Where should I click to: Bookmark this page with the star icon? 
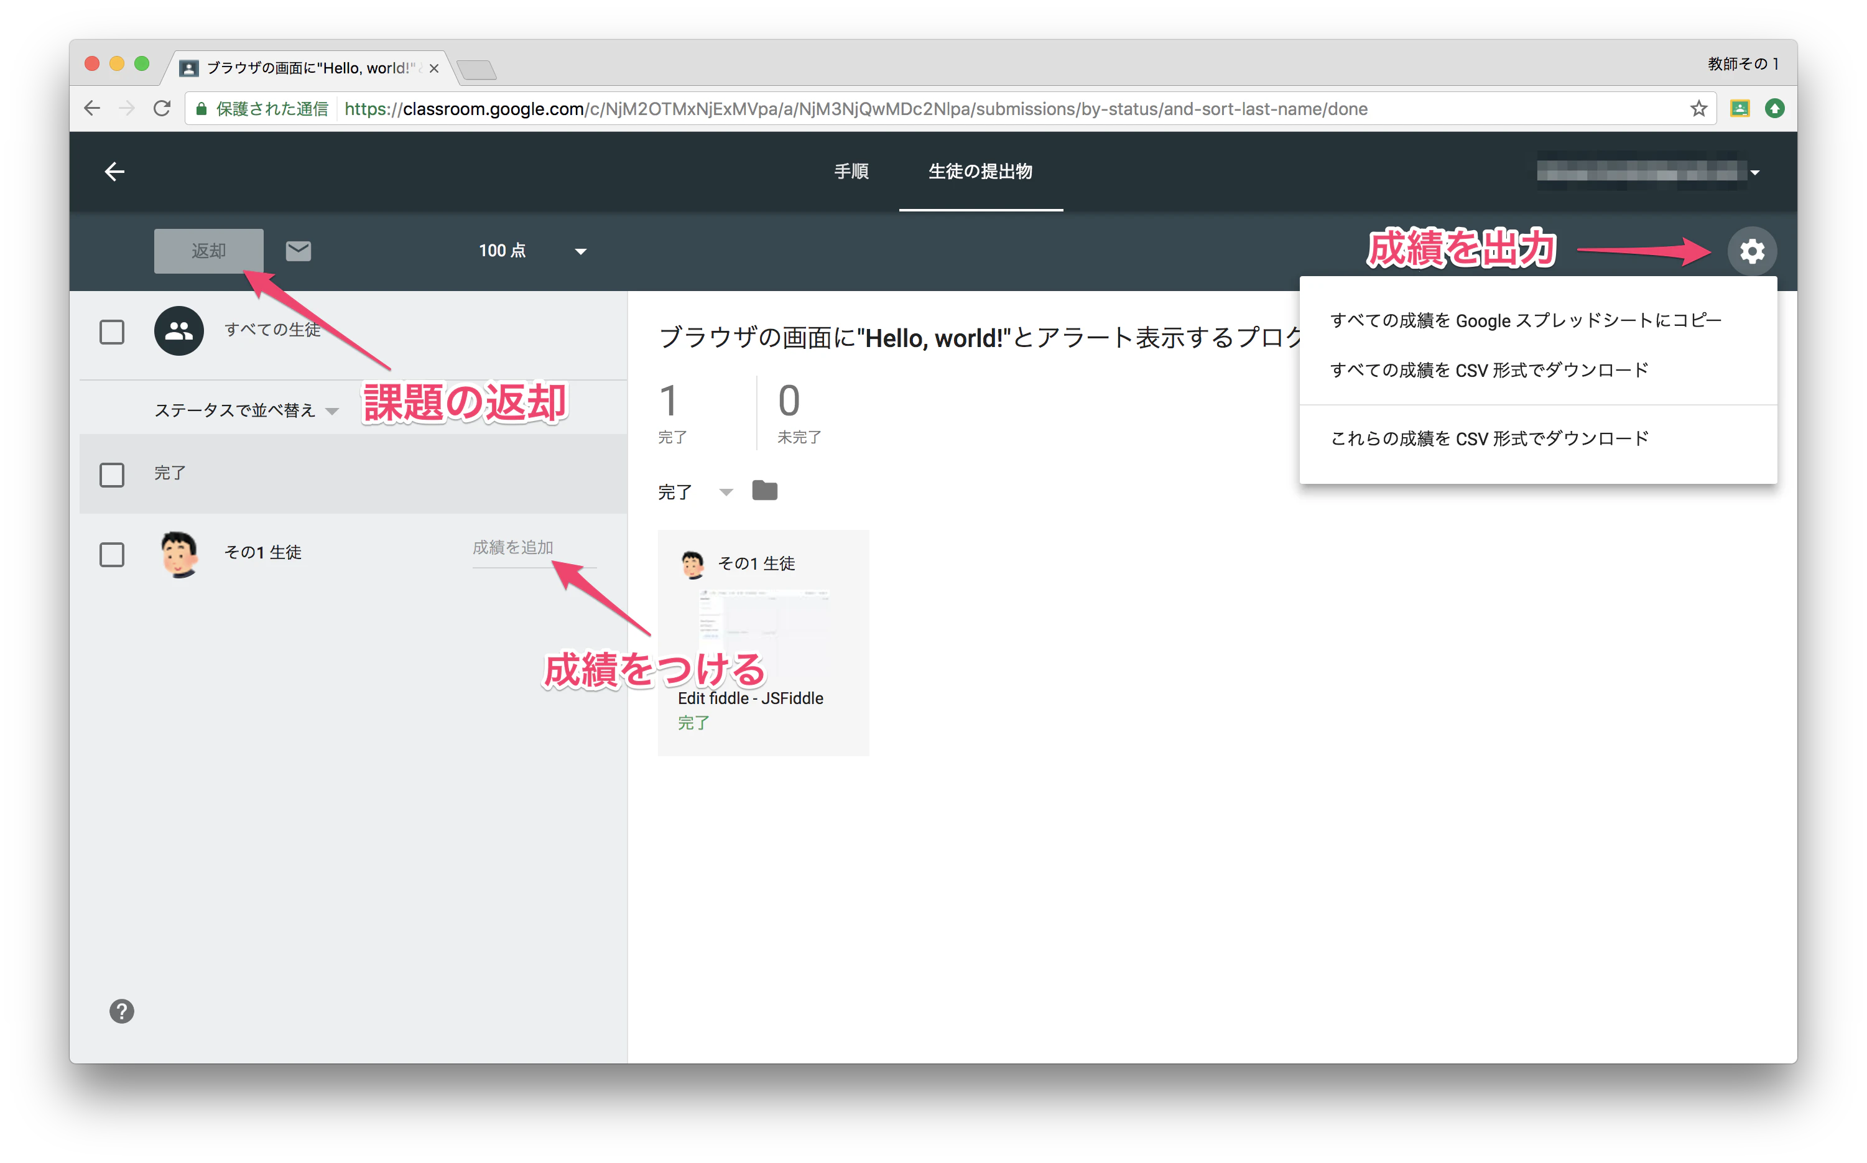coord(1698,108)
